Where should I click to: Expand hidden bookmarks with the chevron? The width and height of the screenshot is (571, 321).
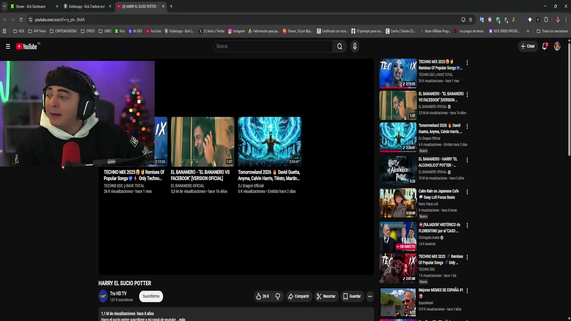click(x=528, y=31)
